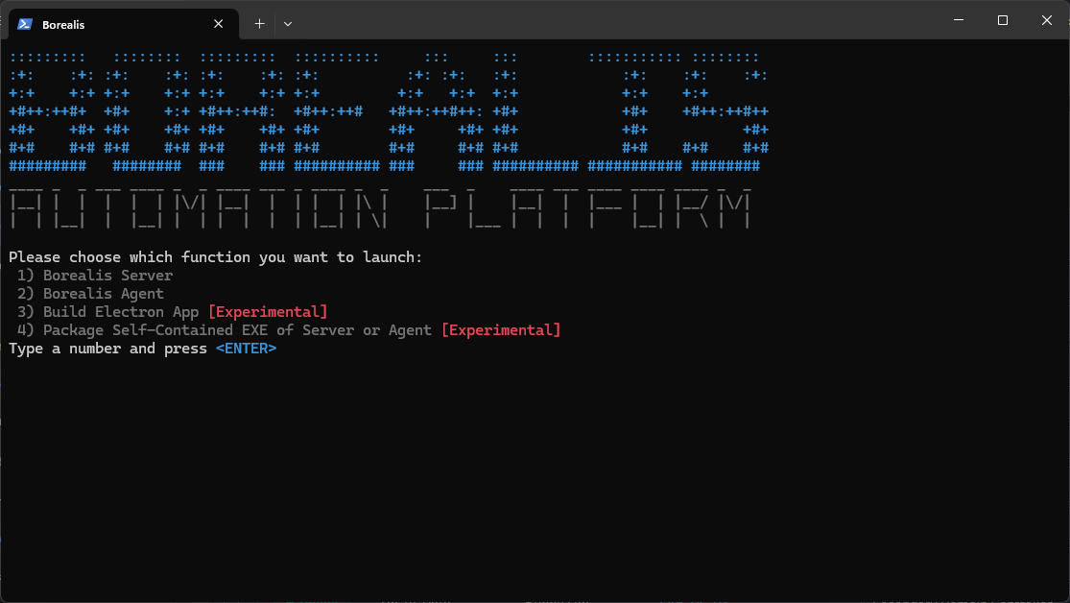
Task: Click the PowerShell icon in the Borealis tab
Action: click(25, 24)
